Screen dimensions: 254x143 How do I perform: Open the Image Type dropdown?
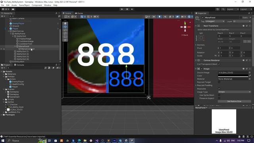click(234, 92)
